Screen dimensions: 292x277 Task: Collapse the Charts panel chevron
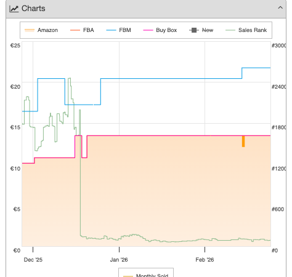coord(280,8)
